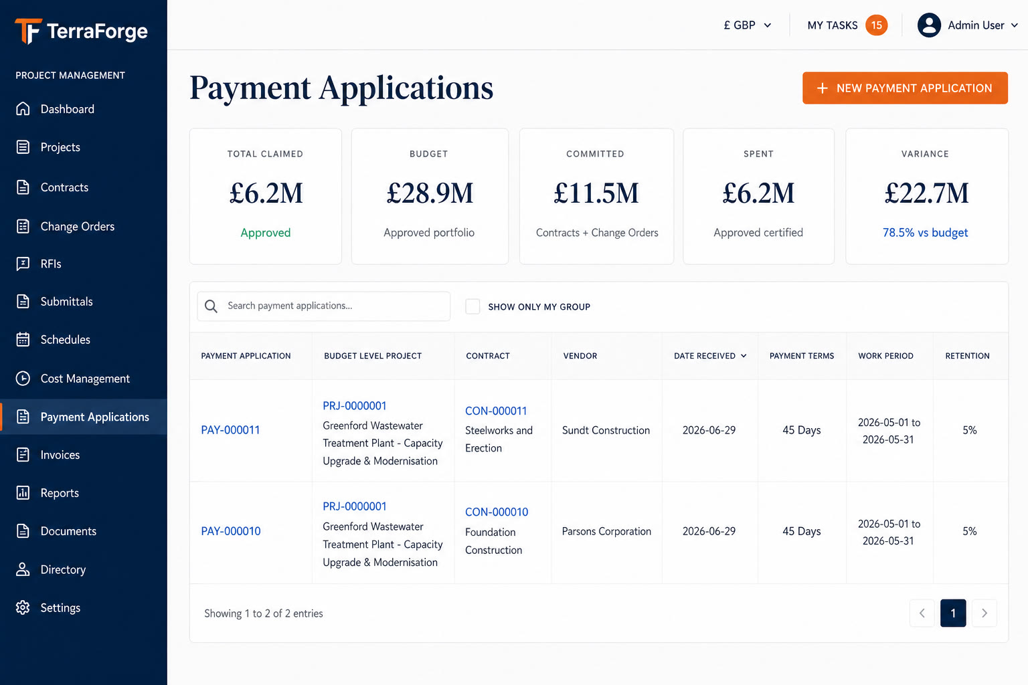Click the Work Period column header

point(885,356)
